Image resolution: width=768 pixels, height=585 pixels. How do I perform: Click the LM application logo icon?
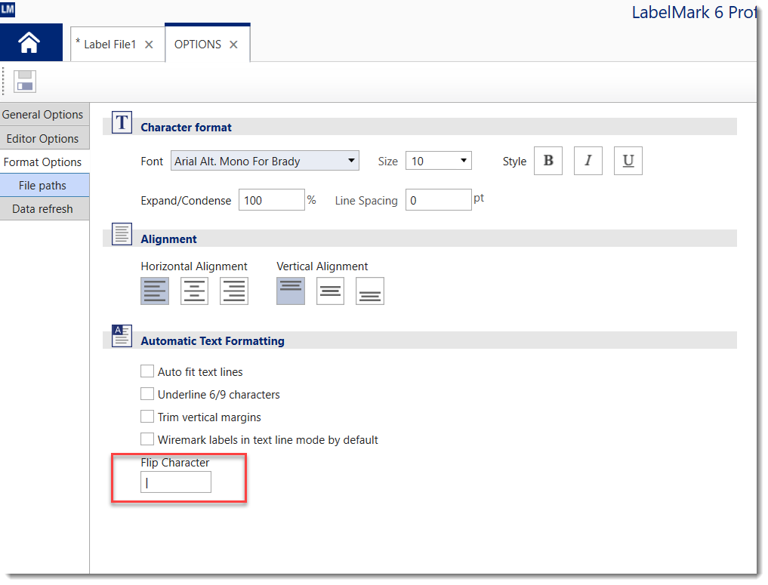[8, 9]
